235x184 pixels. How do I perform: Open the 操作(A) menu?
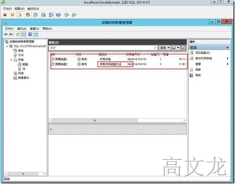point(22,29)
